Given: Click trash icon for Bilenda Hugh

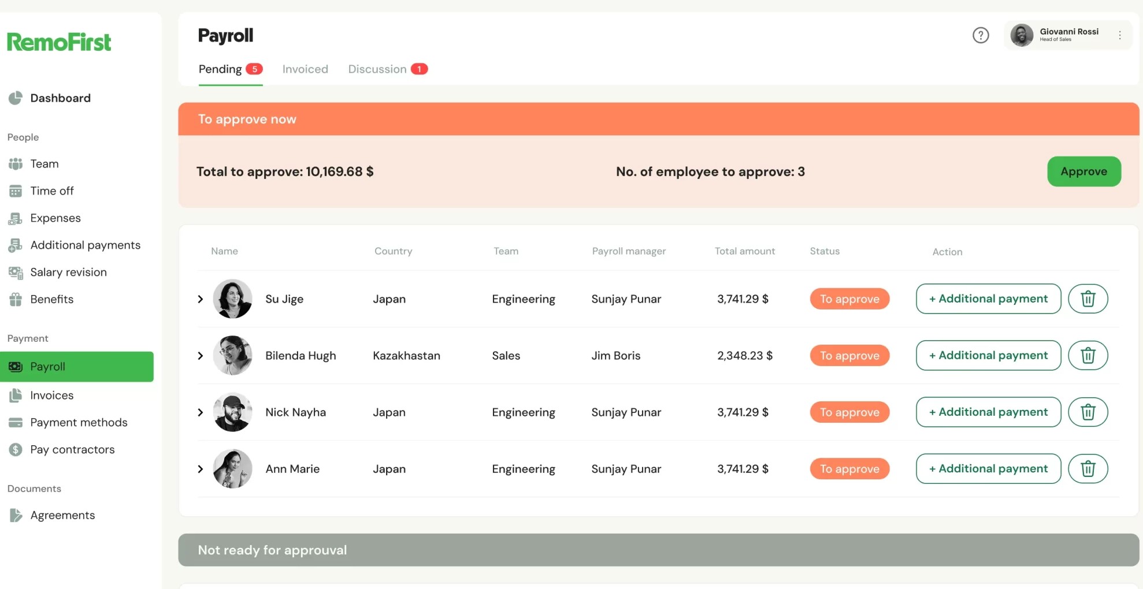Looking at the screenshot, I should pyautogui.click(x=1087, y=355).
